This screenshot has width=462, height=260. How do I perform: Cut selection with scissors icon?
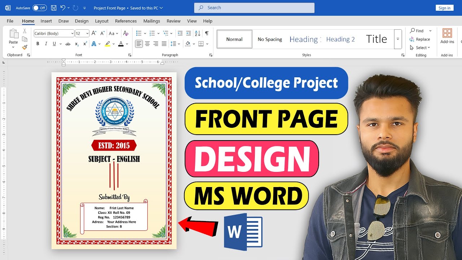(25, 31)
